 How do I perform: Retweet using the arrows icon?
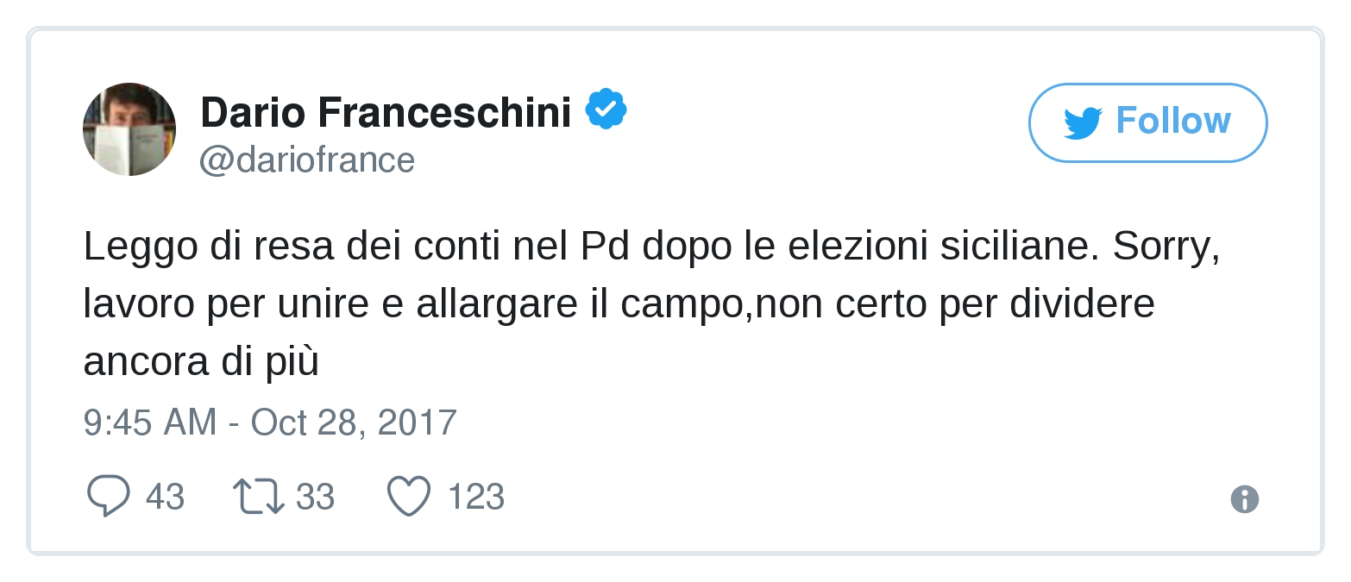(258, 497)
